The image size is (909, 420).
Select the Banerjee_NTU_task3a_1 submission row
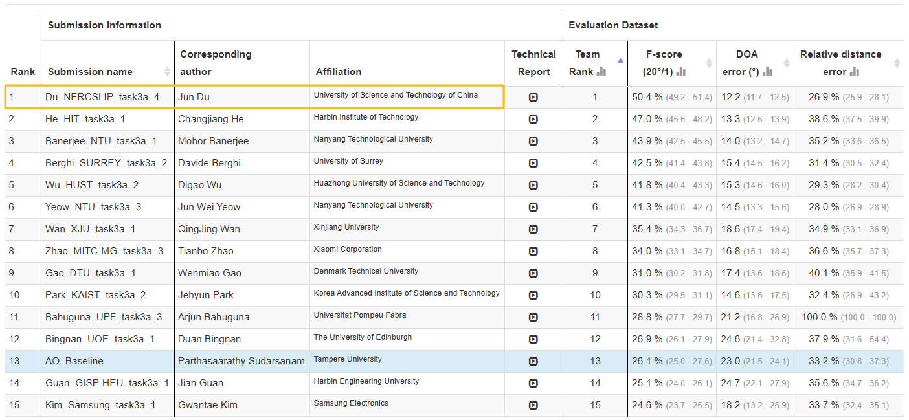pos(100,141)
